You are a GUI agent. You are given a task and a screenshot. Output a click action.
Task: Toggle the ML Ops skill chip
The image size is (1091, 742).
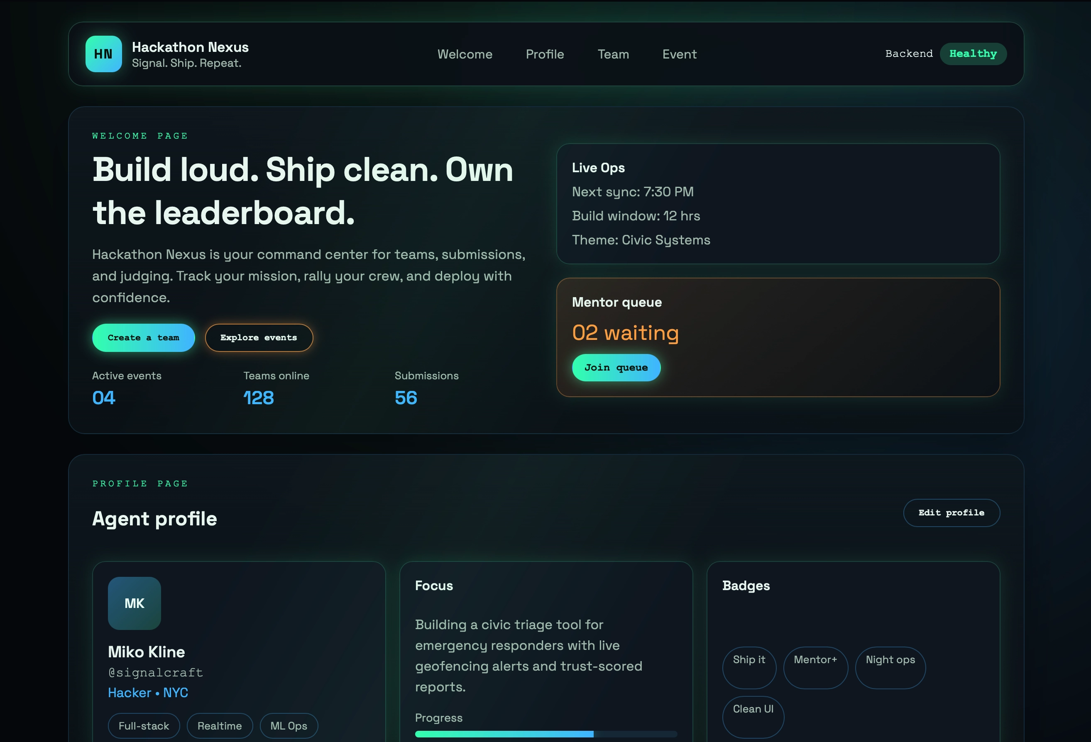click(x=289, y=725)
